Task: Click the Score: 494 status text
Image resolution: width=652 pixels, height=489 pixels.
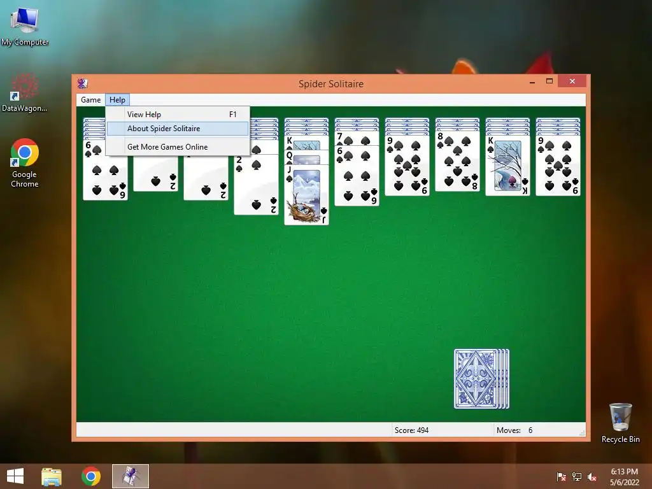Action: (x=411, y=430)
